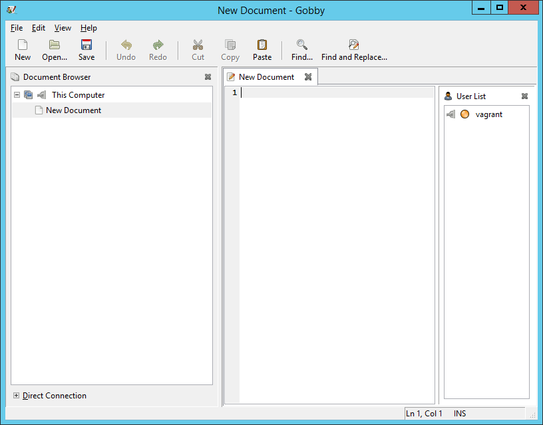Screen dimensions: 543x425
Task: Select user vagrant in User List
Action: 486,114
